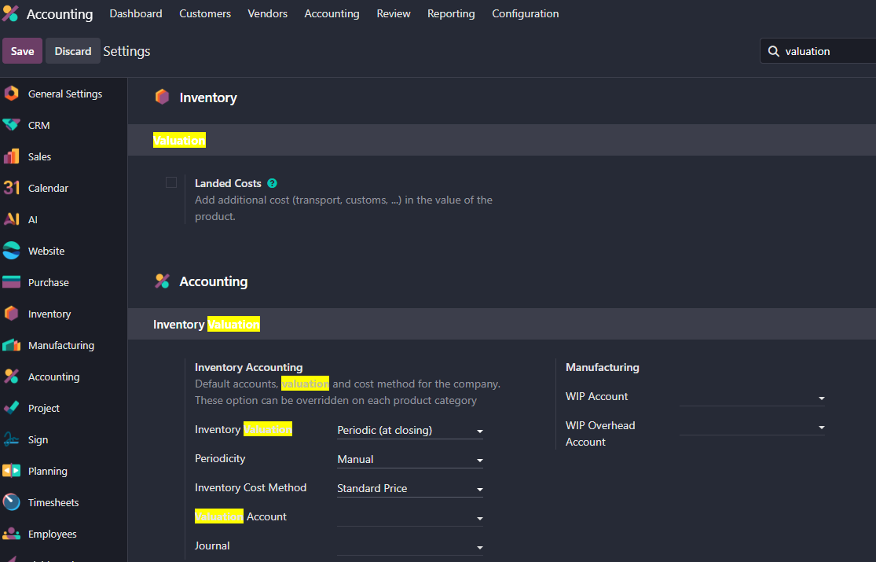Expand the Inventory Cost Method dropdown

coord(409,489)
